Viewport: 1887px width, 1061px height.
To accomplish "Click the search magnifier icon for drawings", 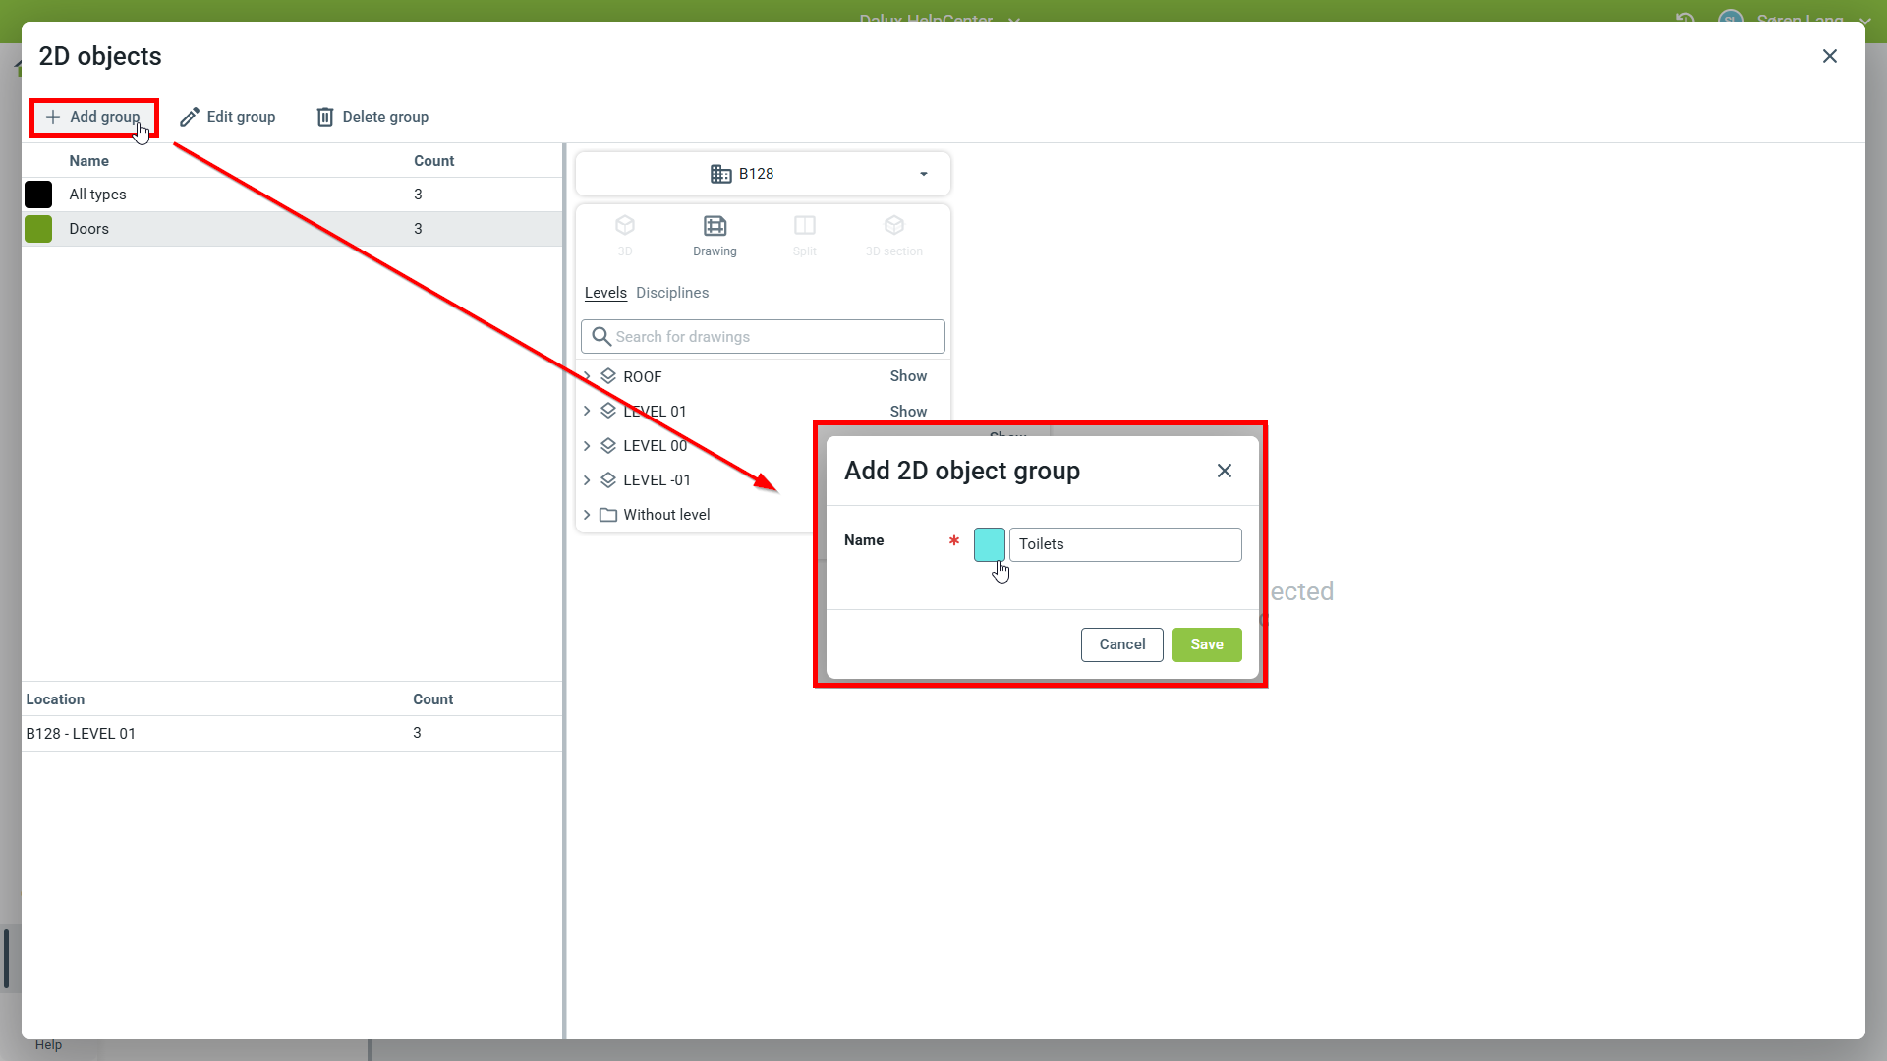I will point(601,337).
